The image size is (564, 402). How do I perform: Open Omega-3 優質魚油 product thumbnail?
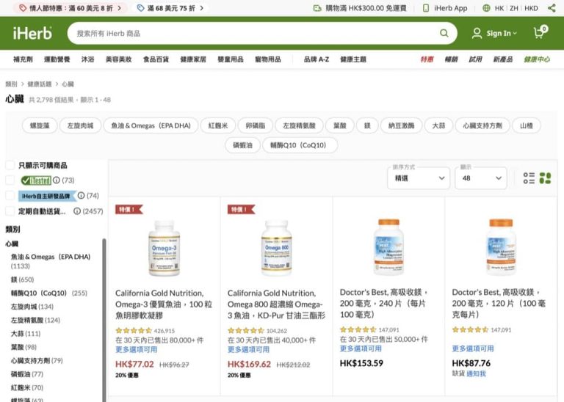pos(164,248)
